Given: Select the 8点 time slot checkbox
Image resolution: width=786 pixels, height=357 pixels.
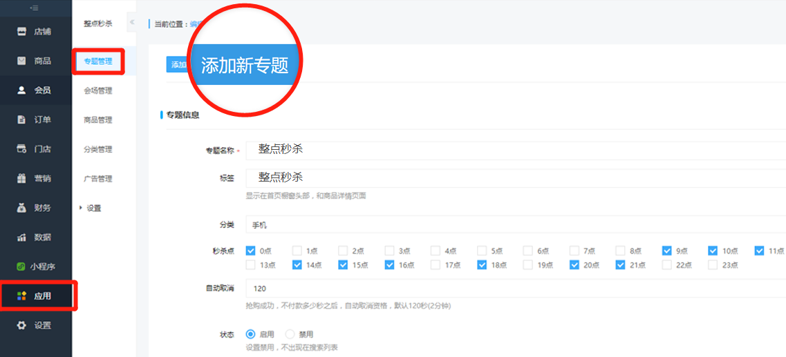Looking at the screenshot, I should pos(621,251).
